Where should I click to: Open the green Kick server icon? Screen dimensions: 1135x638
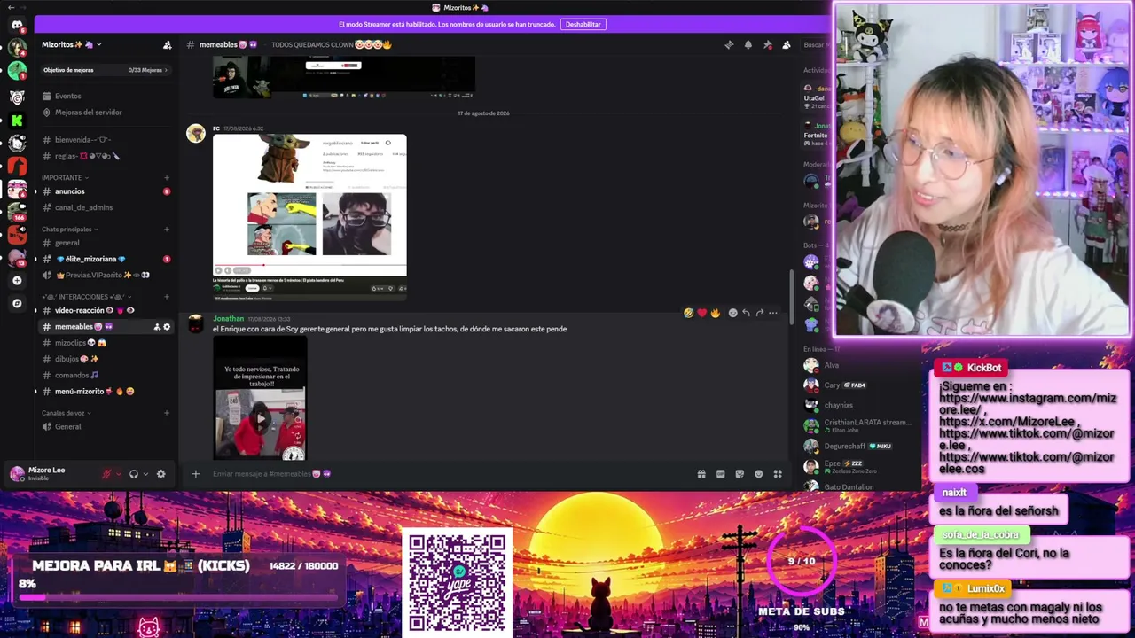[17, 120]
